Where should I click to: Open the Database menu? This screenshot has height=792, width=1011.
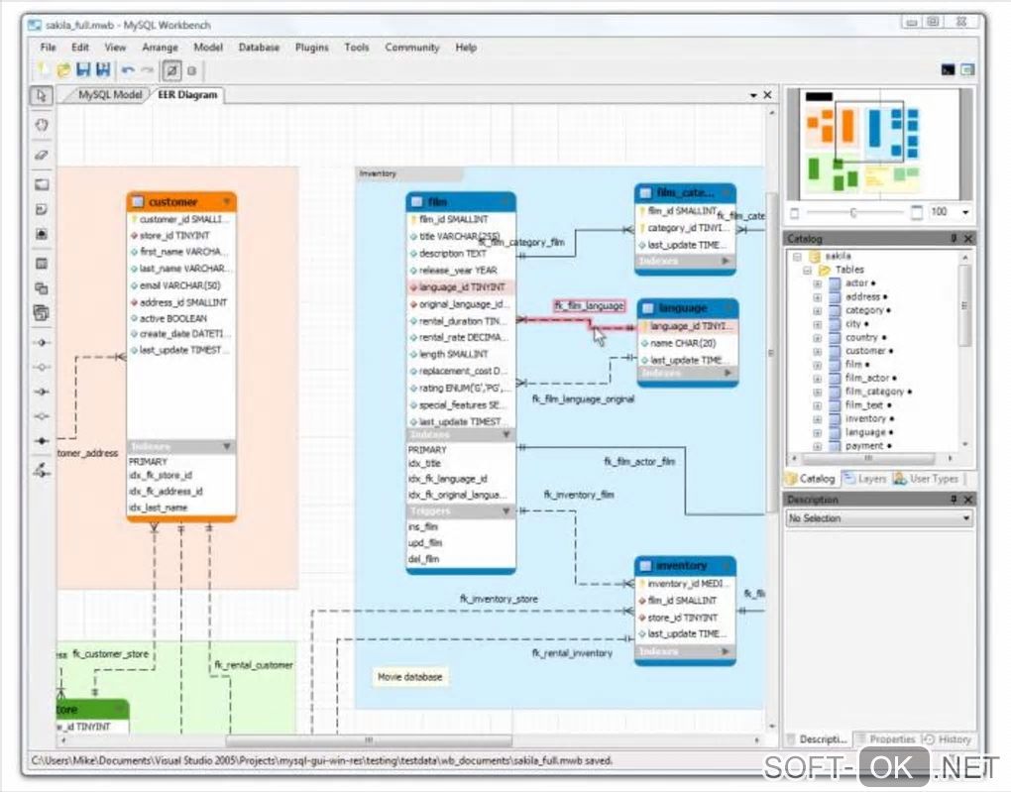[x=260, y=48]
